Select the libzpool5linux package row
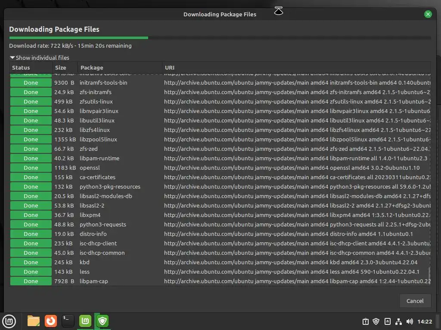441x330 pixels. [220, 140]
